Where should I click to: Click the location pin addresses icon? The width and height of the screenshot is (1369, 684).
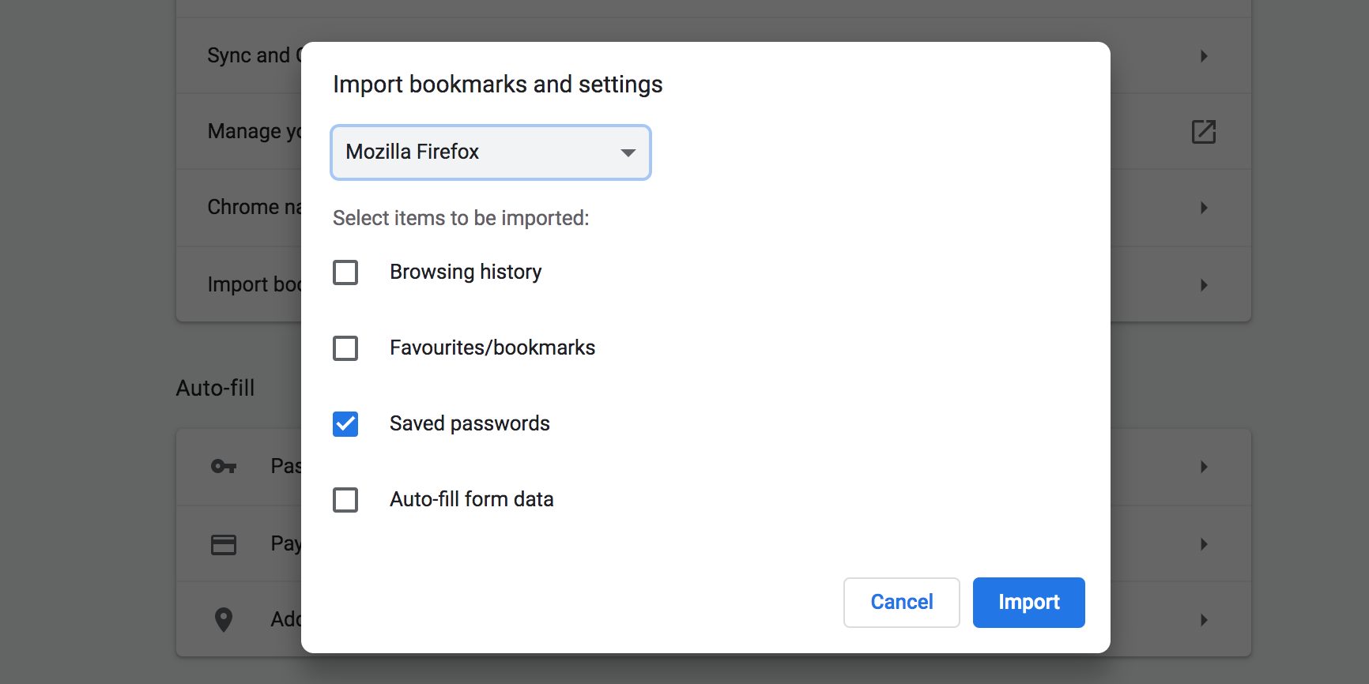pyautogui.click(x=224, y=620)
